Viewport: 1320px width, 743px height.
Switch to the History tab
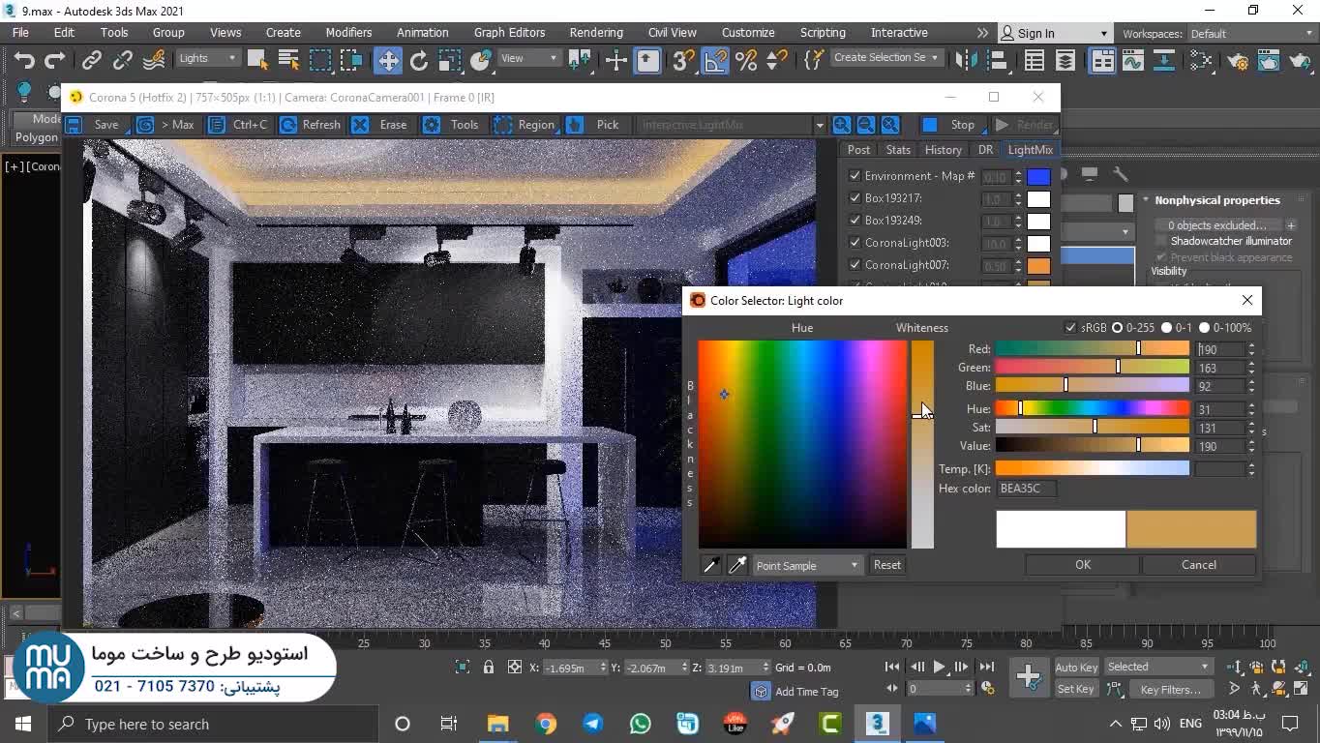pyautogui.click(x=943, y=150)
